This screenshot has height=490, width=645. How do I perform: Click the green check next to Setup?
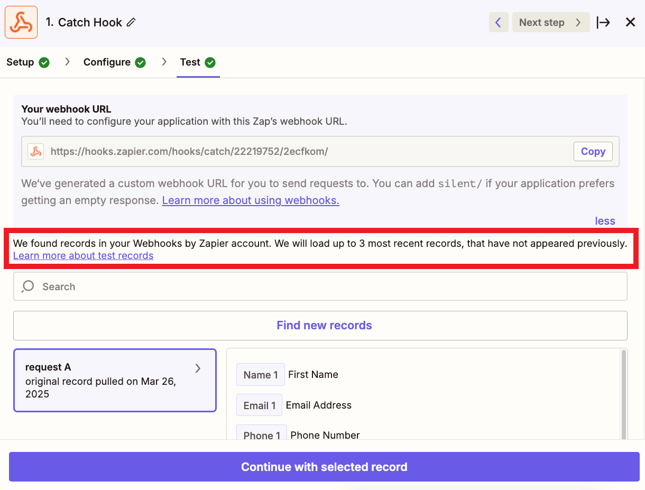coord(44,62)
